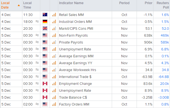Open the Non-Farm Payrolls indicator
This screenshot has width=170, height=108.
pyautogui.click(x=73, y=36)
